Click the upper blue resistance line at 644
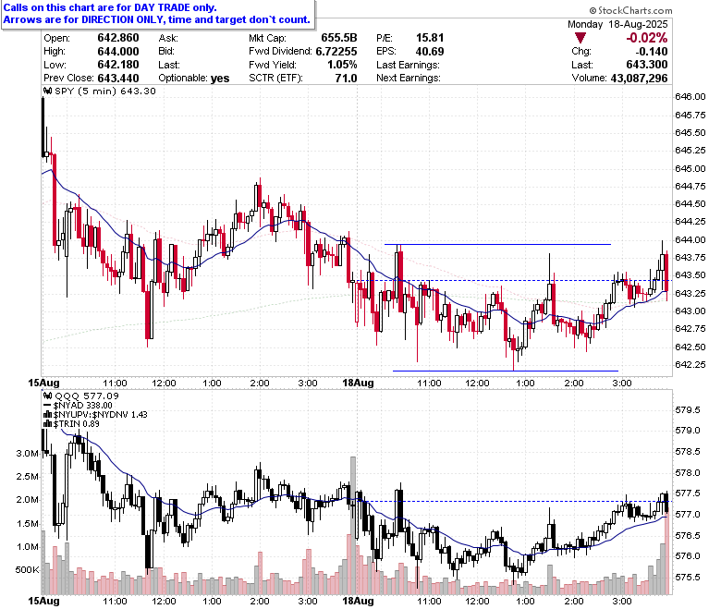This screenshot has width=721, height=609. click(497, 245)
